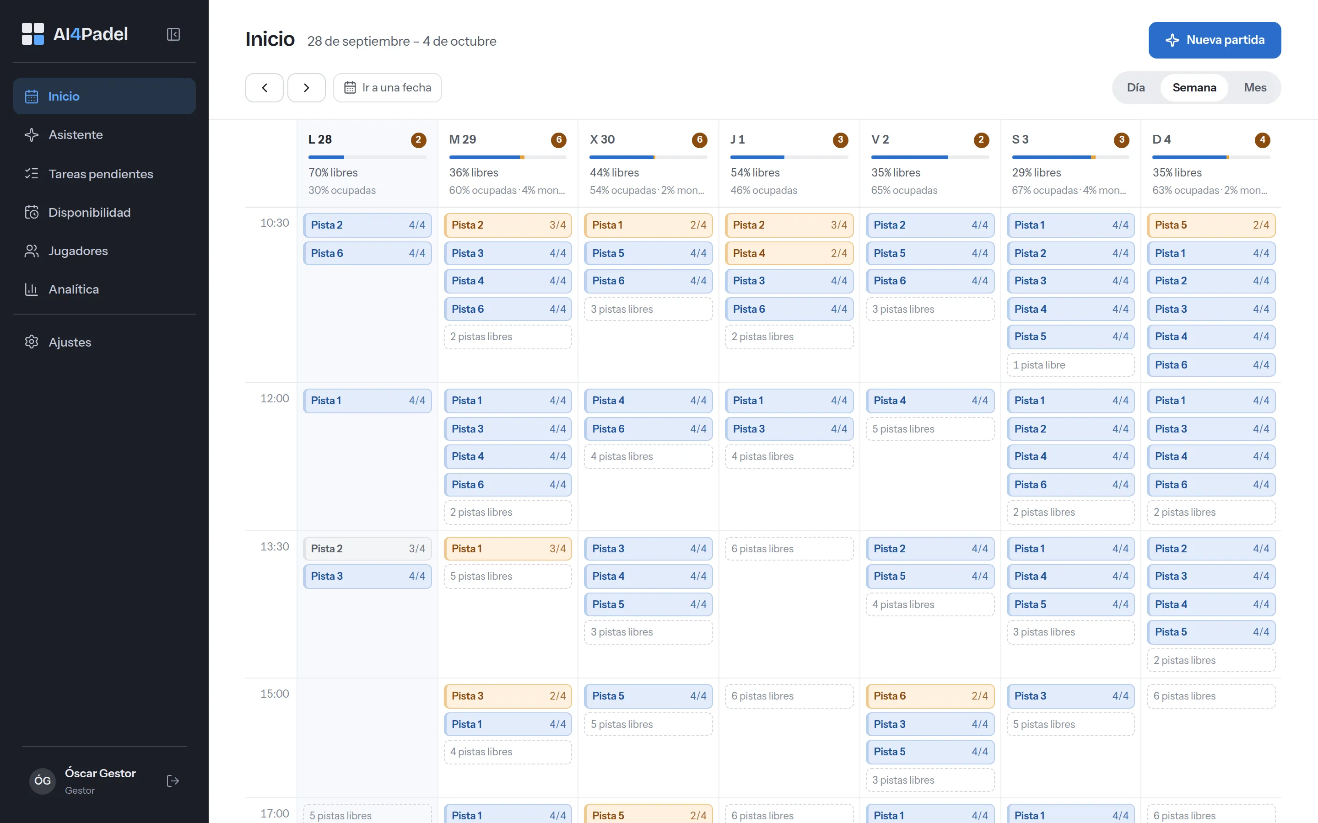
Task: Click the AI4Padel logo icon
Action: pyautogui.click(x=32, y=34)
